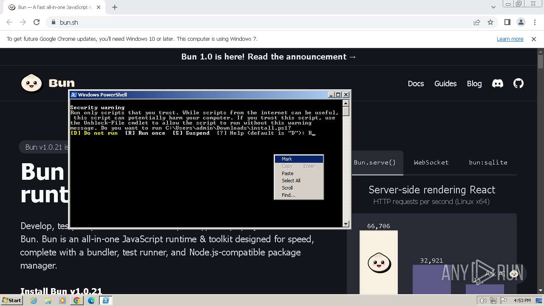This screenshot has height=306, width=544.
Task: Open Internet Explorer from taskbar
Action: [34, 300]
